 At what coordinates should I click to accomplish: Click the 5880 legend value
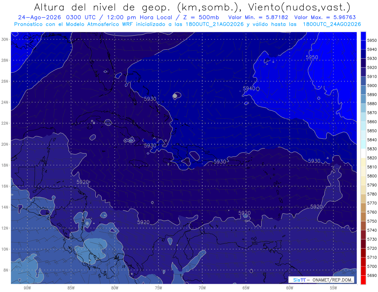click(x=372, y=104)
